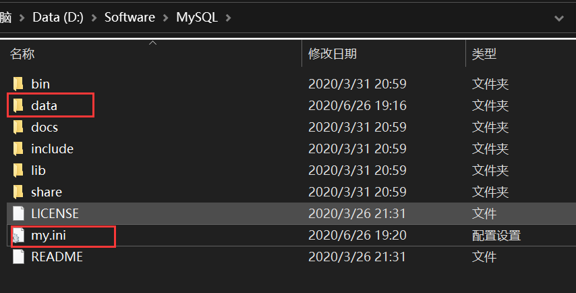Go to Data (D:) in breadcrumb
Screen dimensions: 576x293
point(58,18)
